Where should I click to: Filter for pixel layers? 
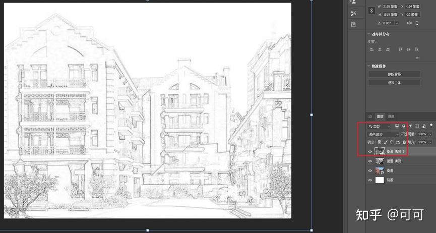pos(397,127)
